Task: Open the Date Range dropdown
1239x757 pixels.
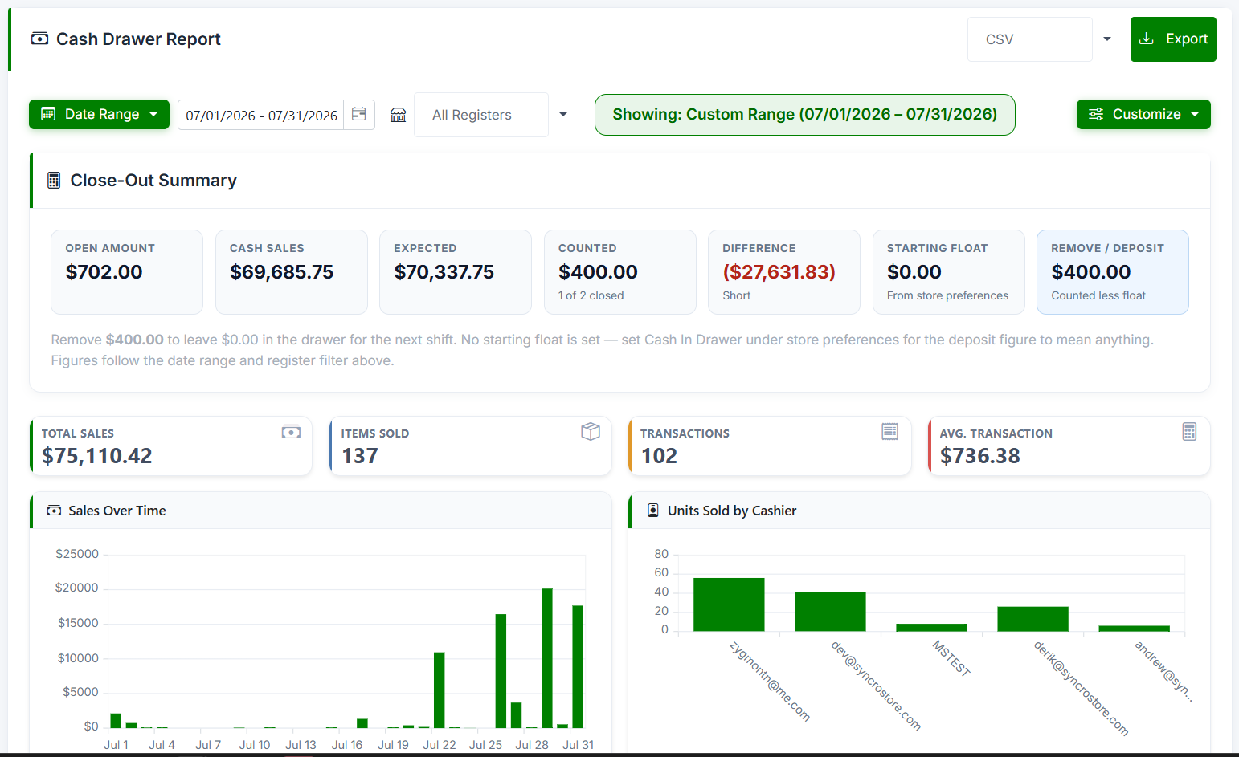Action: [x=99, y=114]
